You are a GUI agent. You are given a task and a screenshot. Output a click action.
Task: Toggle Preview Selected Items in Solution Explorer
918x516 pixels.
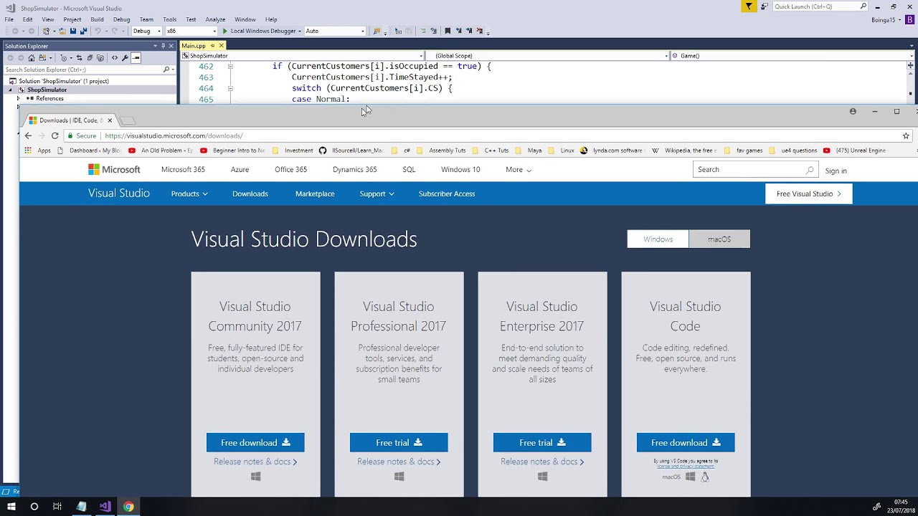tap(136, 58)
